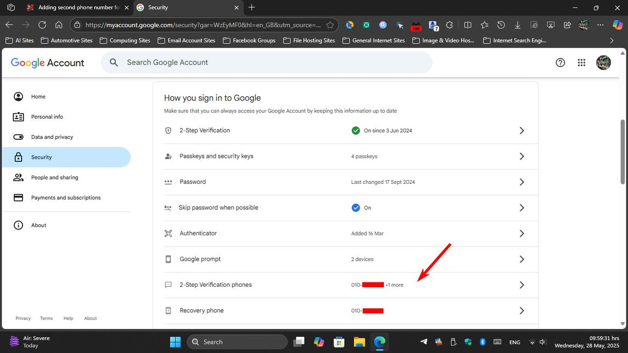This screenshot has height=353, width=628.
Task: Open Edge Favorites list icon
Action: (484, 25)
